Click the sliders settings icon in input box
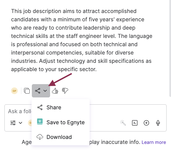The image size is (171, 150). pyautogui.click(x=13, y=123)
